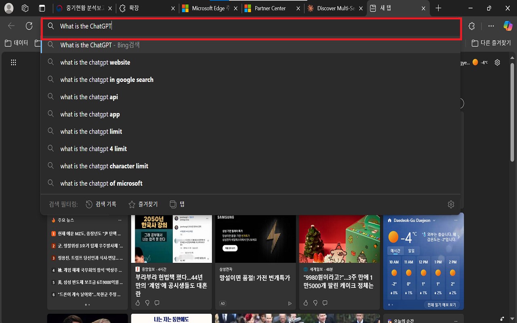This screenshot has height=323, width=517.
Task: Open the tab actions menu icon
Action: [42, 8]
